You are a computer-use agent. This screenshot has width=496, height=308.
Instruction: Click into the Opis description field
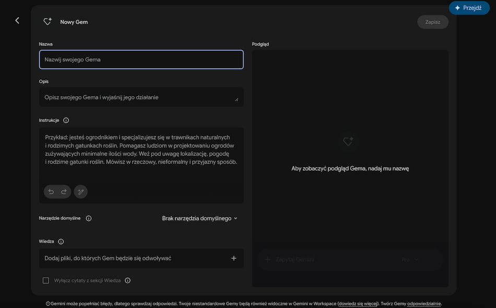141,97
